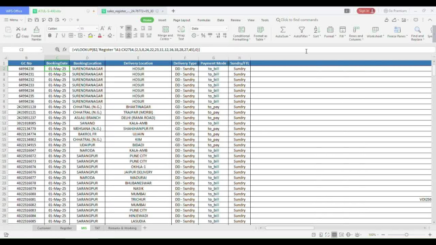
Task: Toggle Bold formatting
Action: [50, 36]
